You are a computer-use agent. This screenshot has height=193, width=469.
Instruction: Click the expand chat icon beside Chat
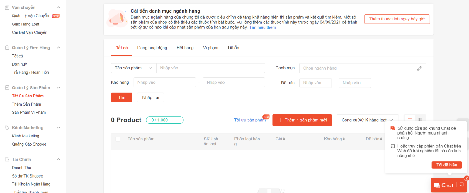(x=462, y=185)
